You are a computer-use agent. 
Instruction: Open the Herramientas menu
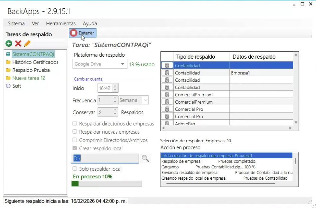click(x=61, y=24)
